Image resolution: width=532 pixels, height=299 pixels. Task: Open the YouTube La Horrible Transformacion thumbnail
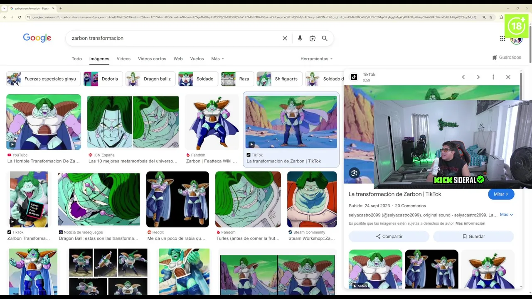(44, 122)
